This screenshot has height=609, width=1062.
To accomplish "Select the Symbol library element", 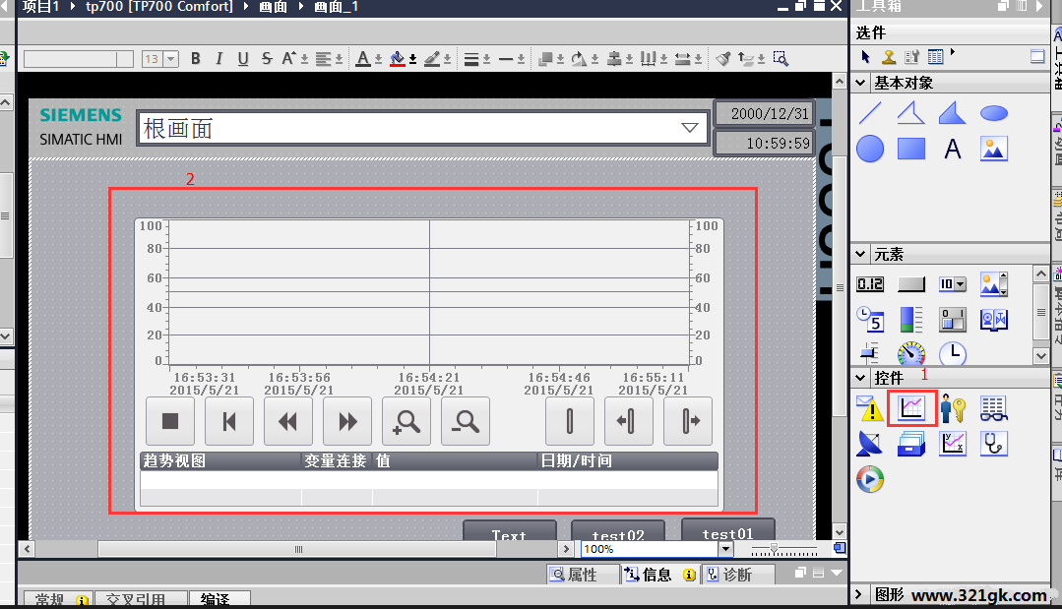I will (x=993, y=320).
